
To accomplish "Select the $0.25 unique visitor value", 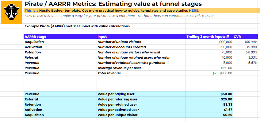I will pos(209,115).
